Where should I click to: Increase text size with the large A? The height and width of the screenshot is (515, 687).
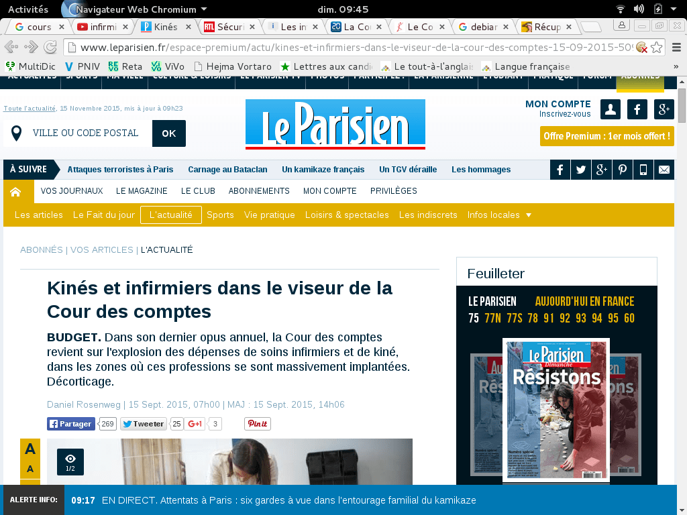point(30,449)
